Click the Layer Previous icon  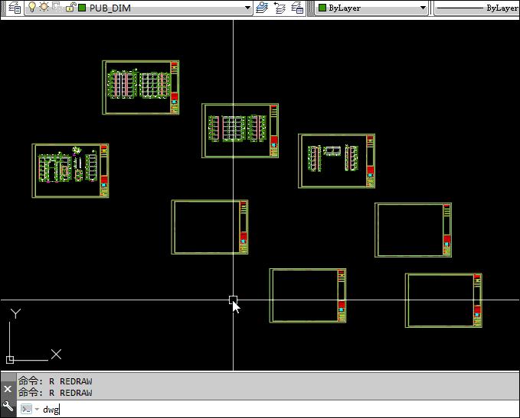tap(280, 8)
